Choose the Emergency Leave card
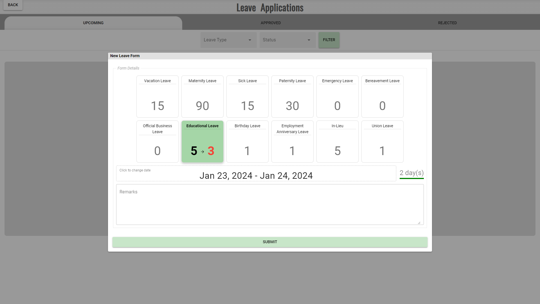Screen dimensions: 540x304 tap(337, 97)
